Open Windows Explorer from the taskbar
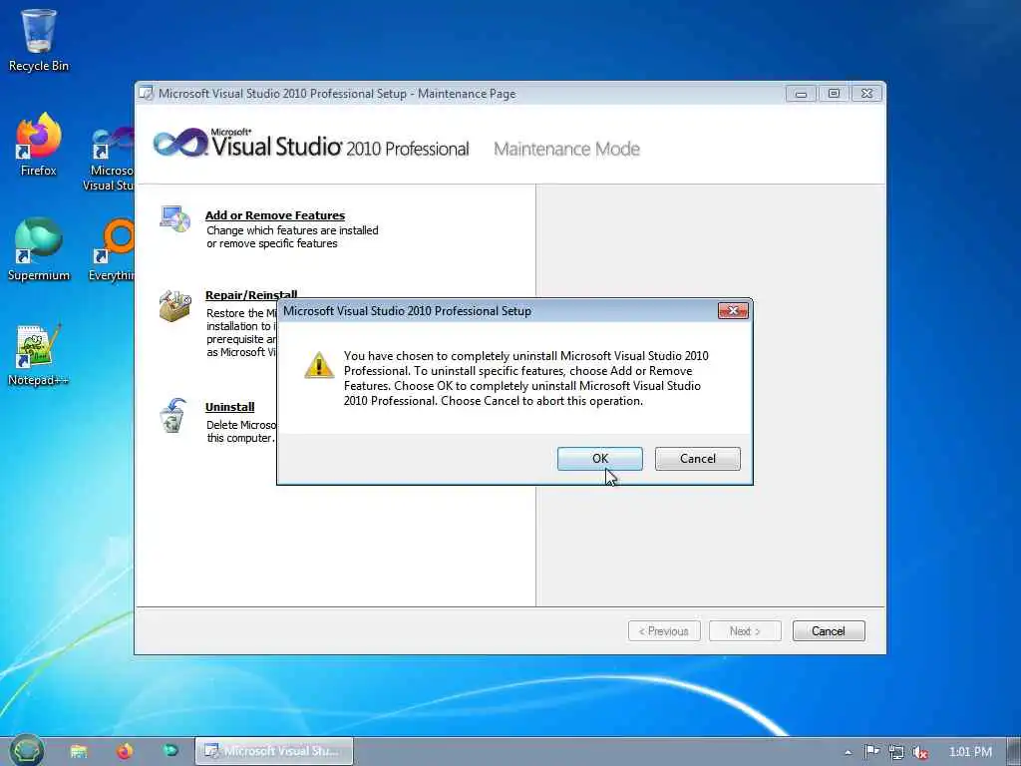 point(79,752)
